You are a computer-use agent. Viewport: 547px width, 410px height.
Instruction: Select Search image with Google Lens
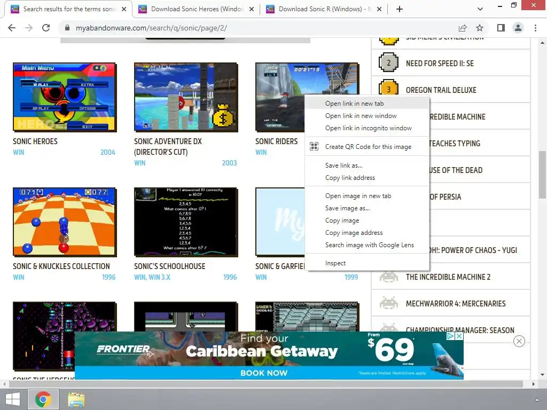pyautogui.click(x=367, y=245)
